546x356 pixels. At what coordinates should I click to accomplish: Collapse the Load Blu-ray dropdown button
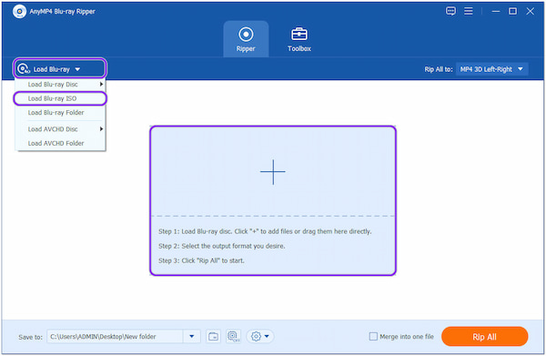[x=60, y=68]
